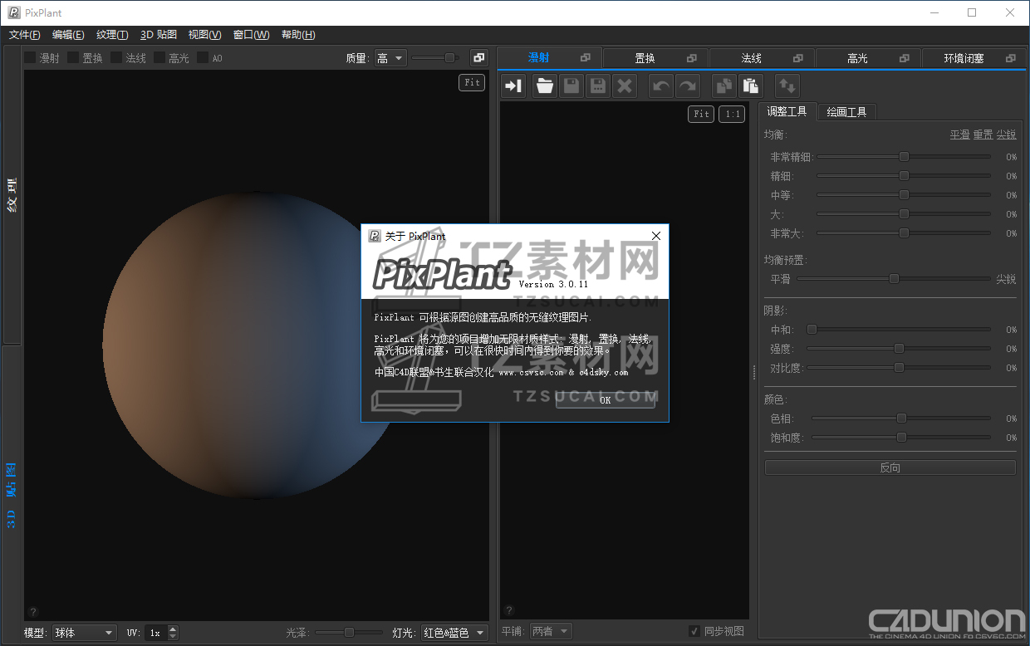Click the help question mark in 3D preview
Viewport: 1030px width, 646px height.
[x=33, y=612]
